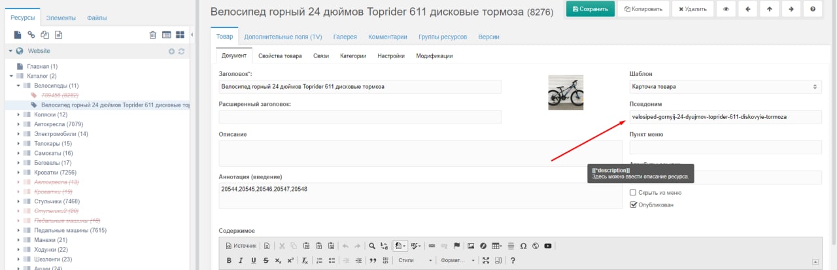
Task: Open the Модификации subtab
Action: click(434, 56)
